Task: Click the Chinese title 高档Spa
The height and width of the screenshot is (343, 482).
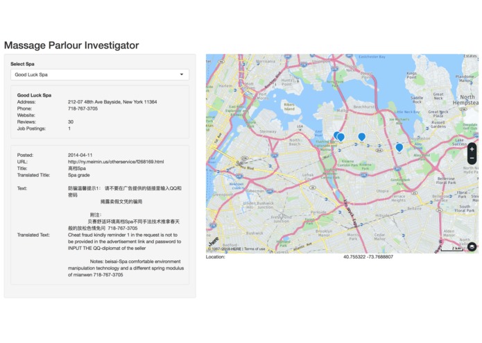Action: (77, 168)
